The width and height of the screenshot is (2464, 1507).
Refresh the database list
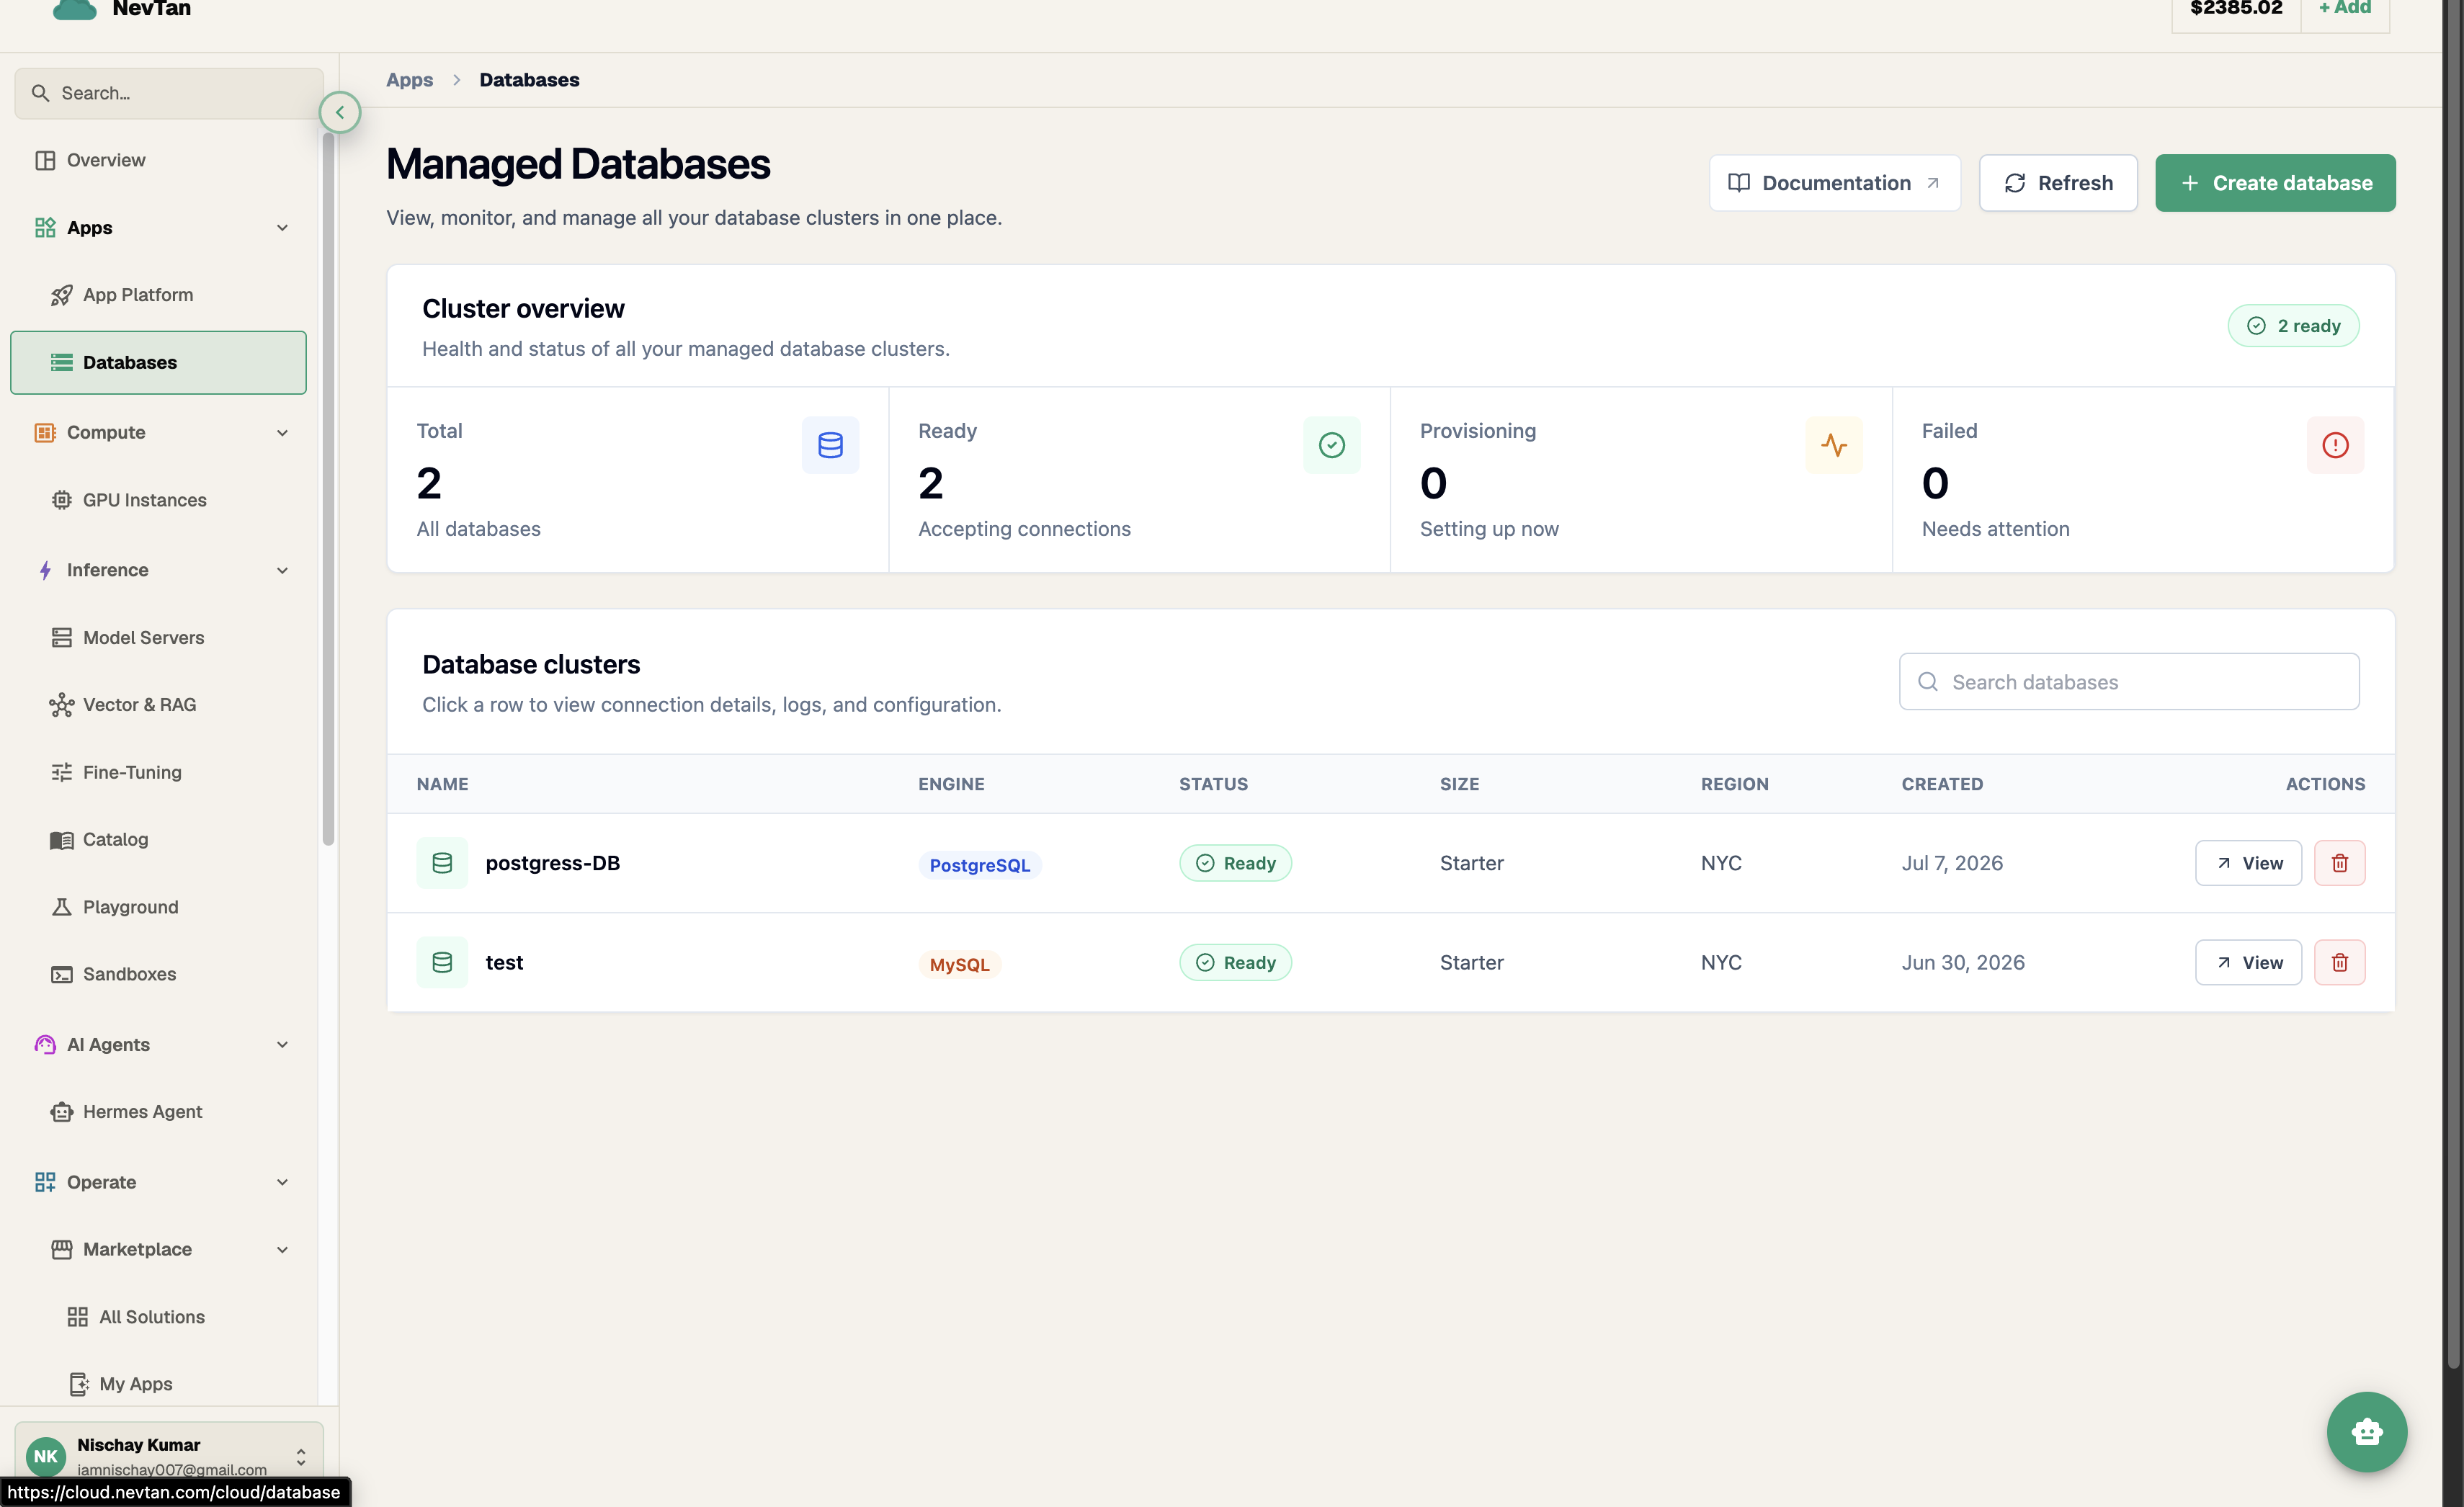click(x=2058, y=183)
